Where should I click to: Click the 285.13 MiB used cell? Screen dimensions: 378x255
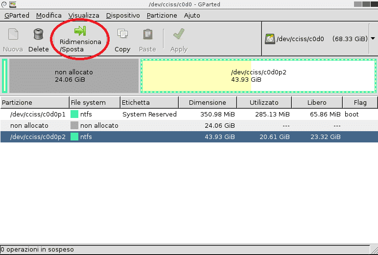(x=272, y=114)
